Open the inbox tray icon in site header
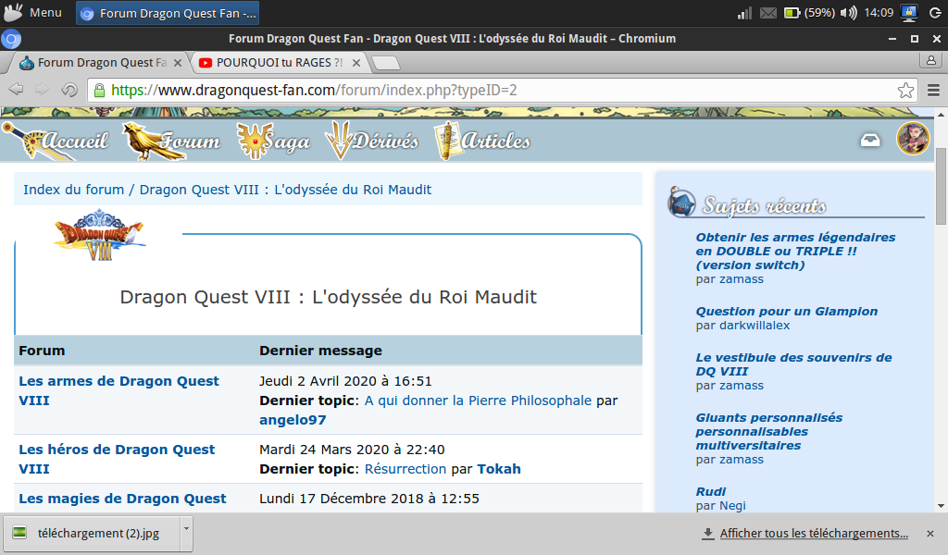Viewport: 948px width, 555px height. pyautogui.click(x=870, y=140)
